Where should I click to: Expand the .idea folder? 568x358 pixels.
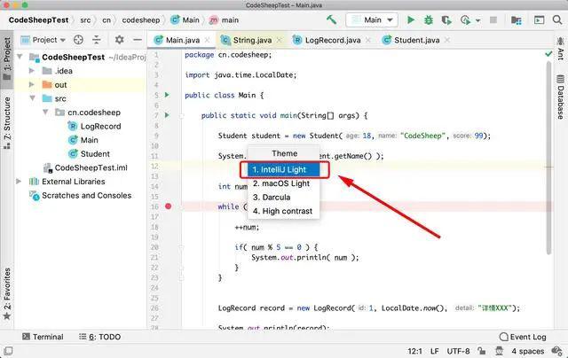click(x=32, y=71)
